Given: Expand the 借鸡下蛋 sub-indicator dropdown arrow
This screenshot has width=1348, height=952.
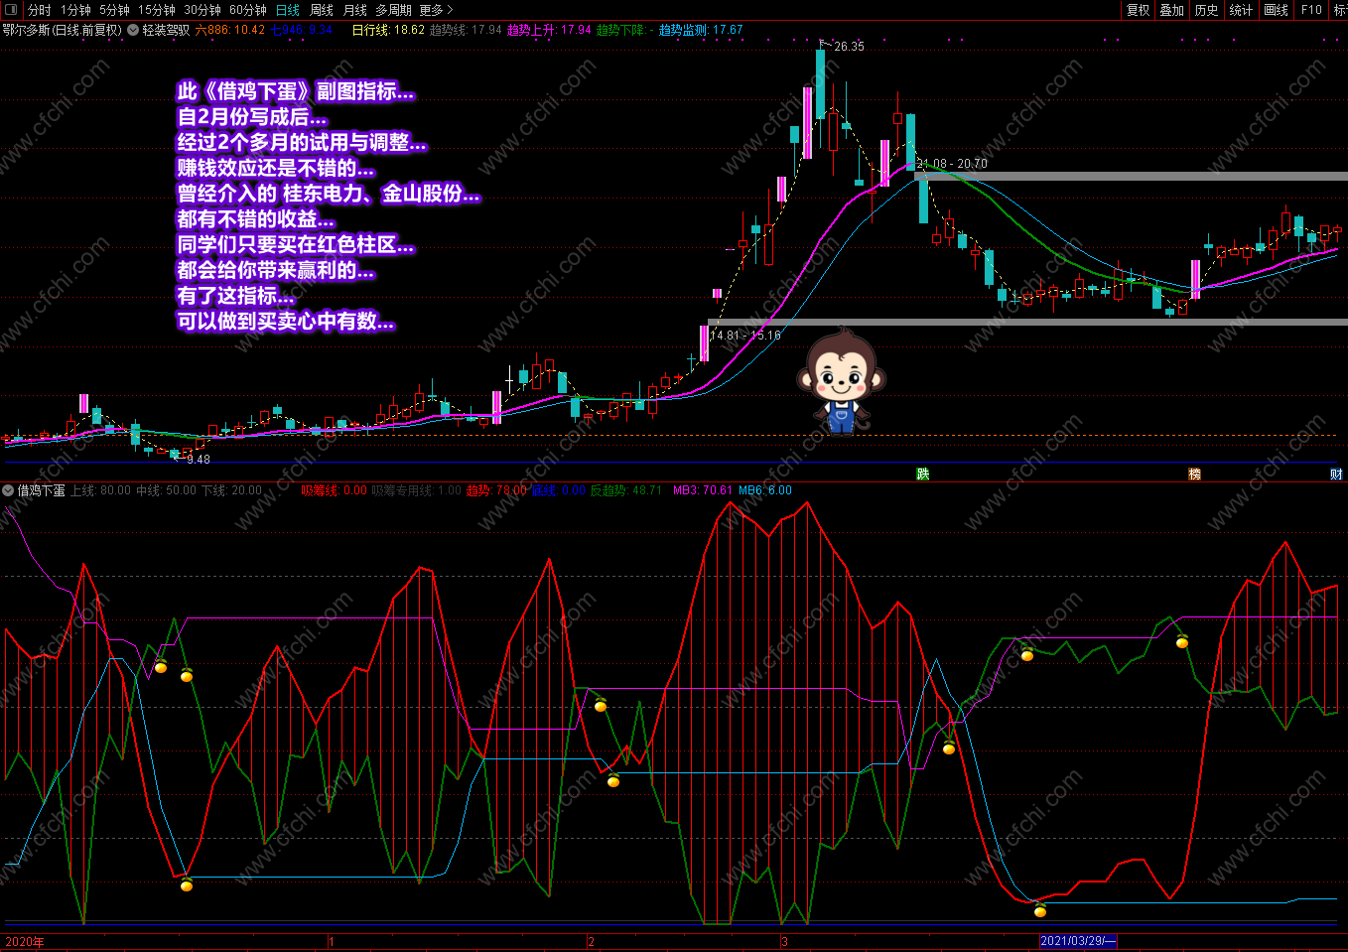Looking at the screenshot, I should pyautogui.click(x=8, y=490).
